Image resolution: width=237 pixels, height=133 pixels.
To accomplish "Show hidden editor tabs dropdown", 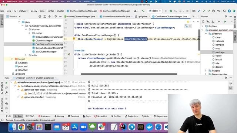I will (x=193, y=16).
